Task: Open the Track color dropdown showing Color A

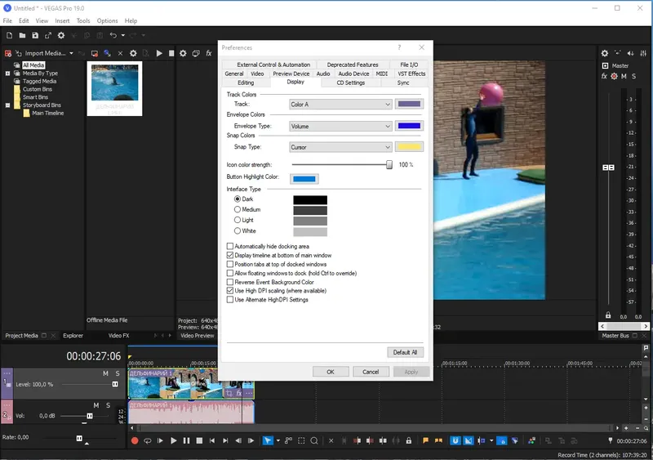Action: 340,105
